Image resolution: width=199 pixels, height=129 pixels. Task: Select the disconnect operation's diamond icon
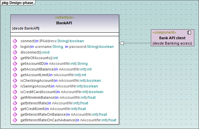coord(15,52)
